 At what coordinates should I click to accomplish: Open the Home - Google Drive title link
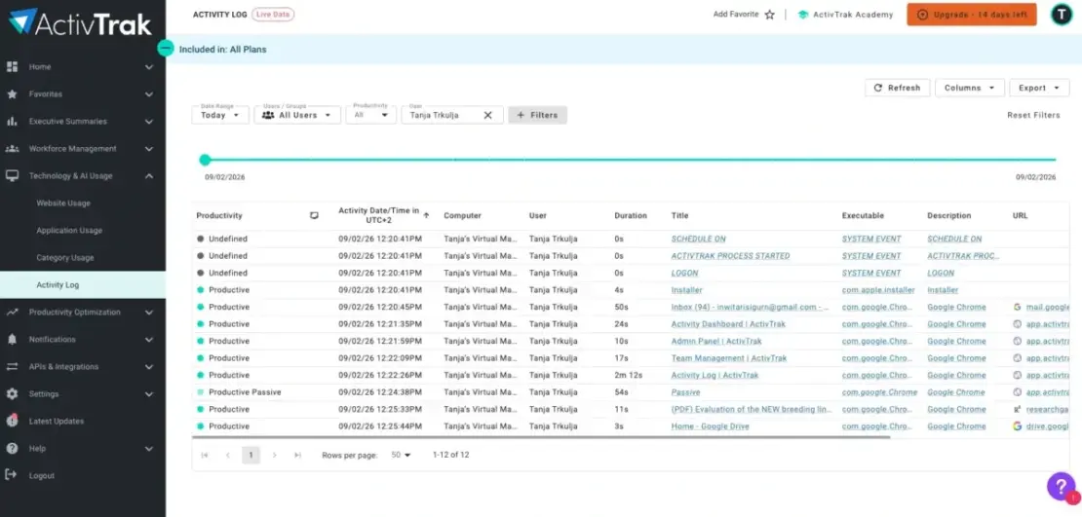click(710, 426)
